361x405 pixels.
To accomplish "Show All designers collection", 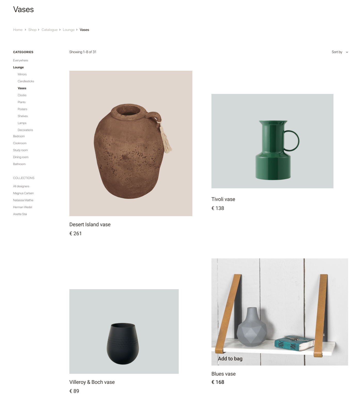I will tap(21, 186).
